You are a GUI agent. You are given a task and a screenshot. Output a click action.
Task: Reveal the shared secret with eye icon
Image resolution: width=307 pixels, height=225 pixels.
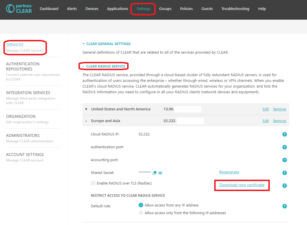pos(160,173)
